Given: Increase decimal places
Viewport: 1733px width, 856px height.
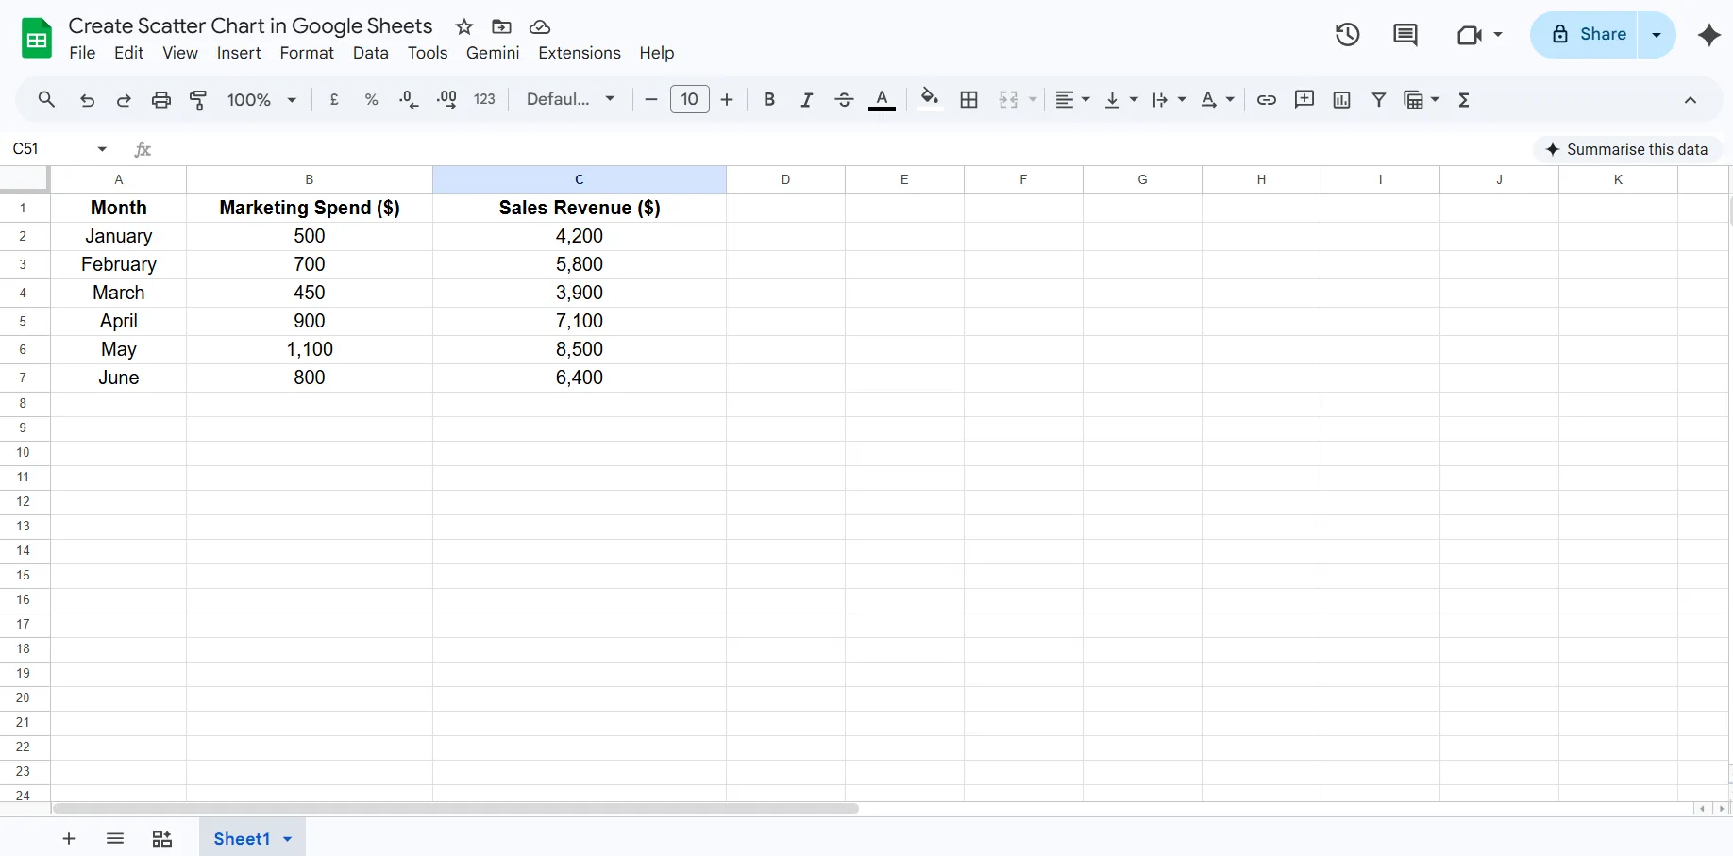Looking at the screenshot, I should coord(447,99).
